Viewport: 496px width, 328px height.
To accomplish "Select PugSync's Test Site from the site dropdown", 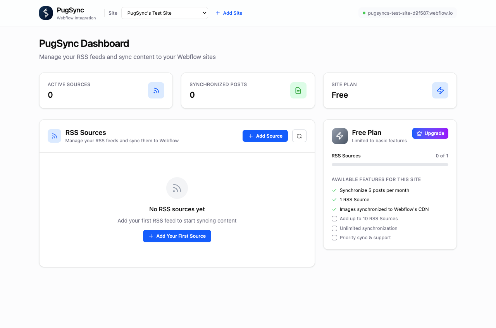I will coord(164,13).
